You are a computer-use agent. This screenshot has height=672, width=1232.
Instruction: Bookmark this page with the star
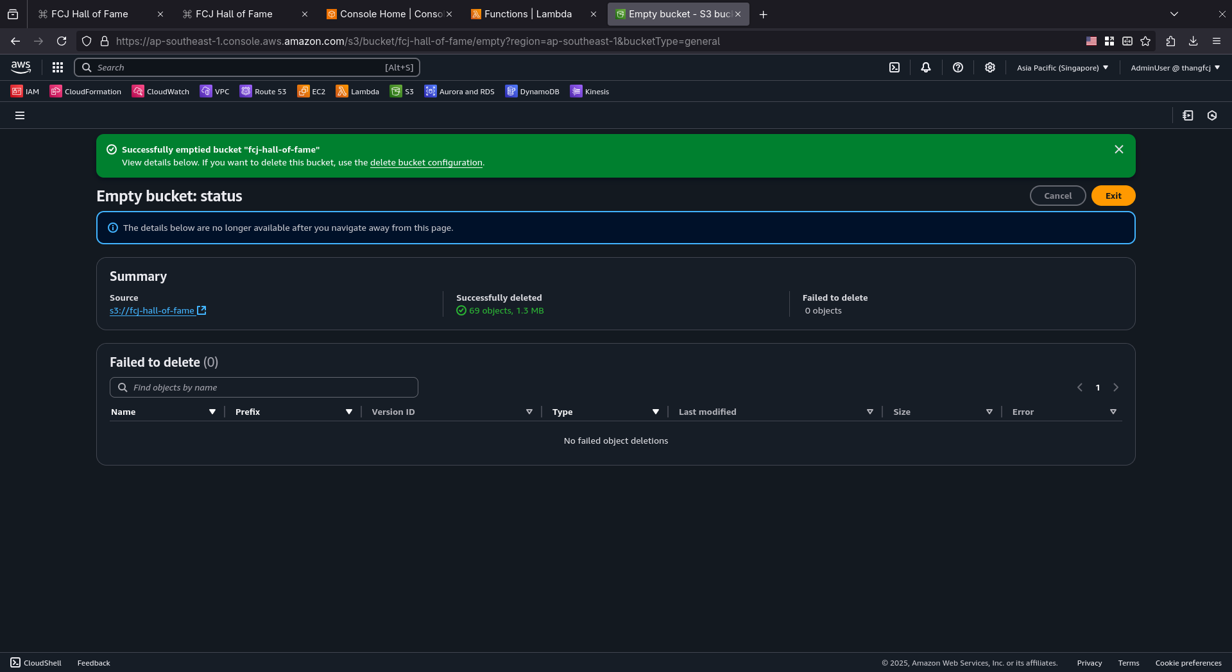pyautogui.click(x=1145, y=41)
